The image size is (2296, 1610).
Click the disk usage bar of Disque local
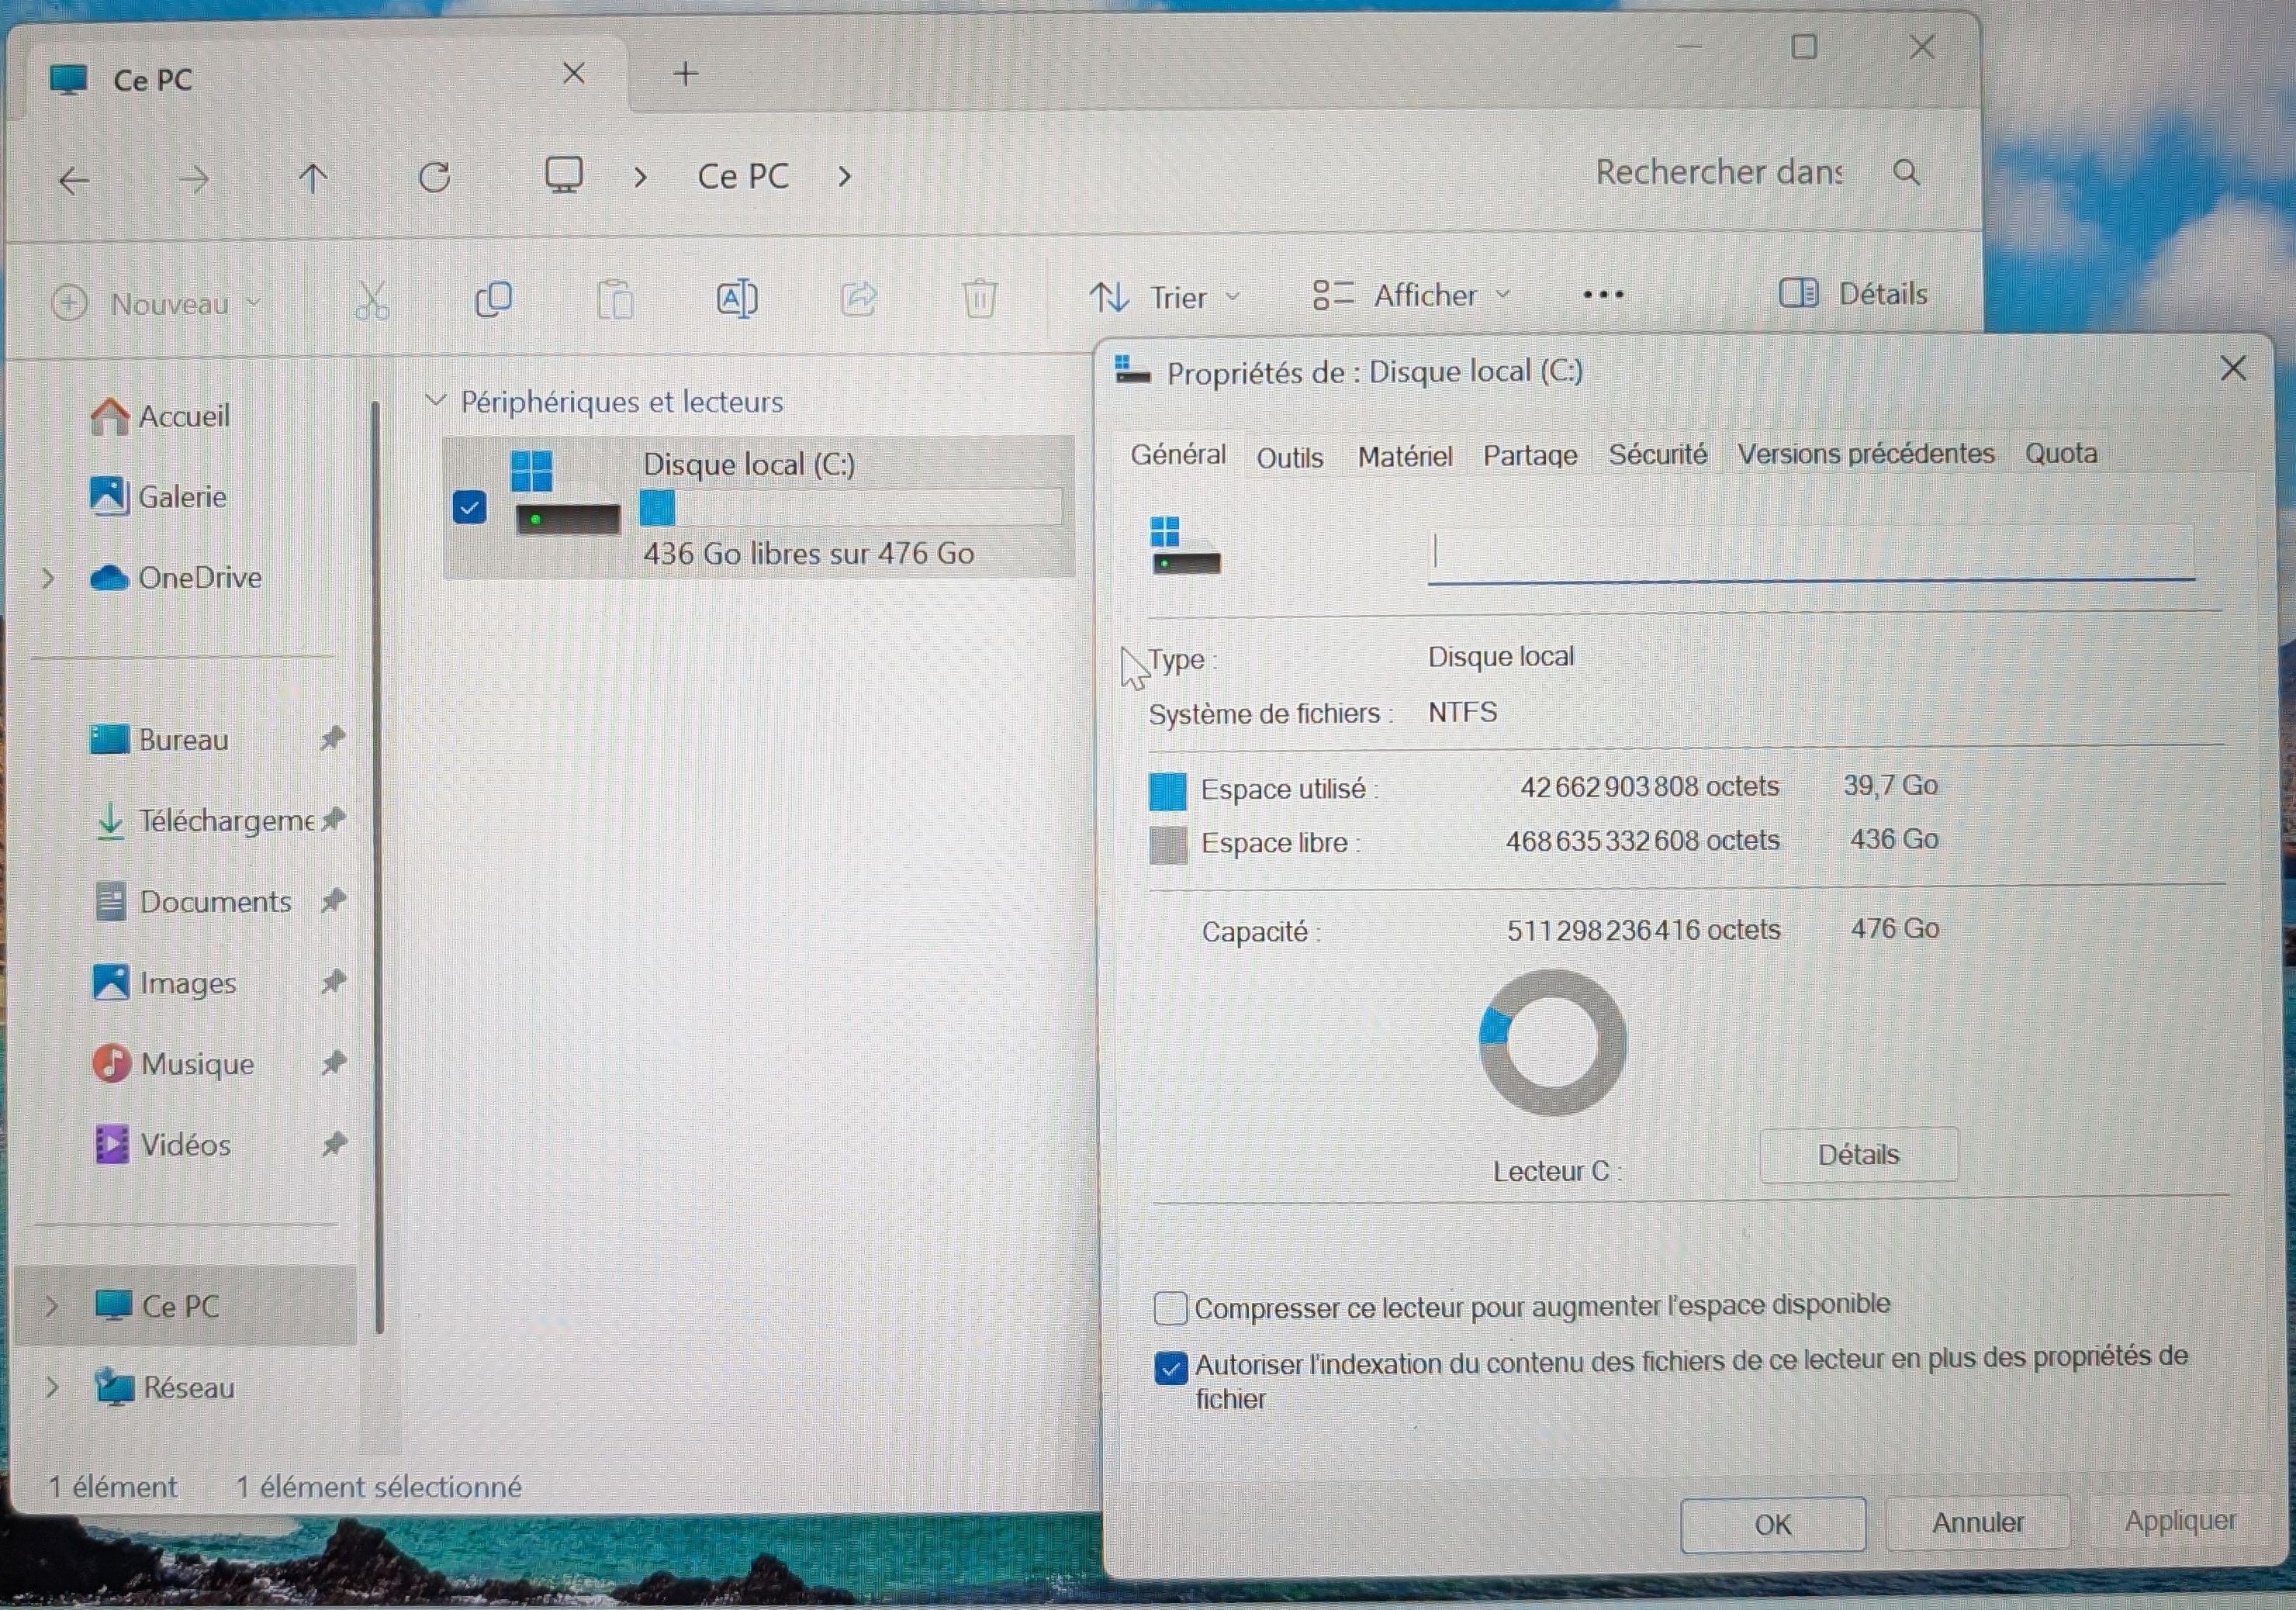850,508
